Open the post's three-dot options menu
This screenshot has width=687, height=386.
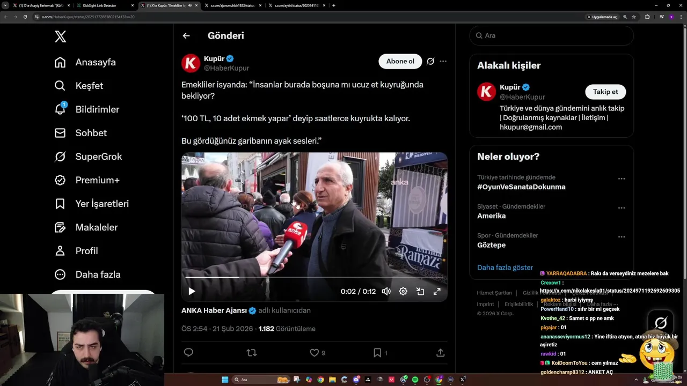(443, 61)
